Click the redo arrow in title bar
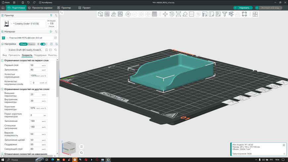The height and width of the screenshot is (162, 288). coord(34,3)
